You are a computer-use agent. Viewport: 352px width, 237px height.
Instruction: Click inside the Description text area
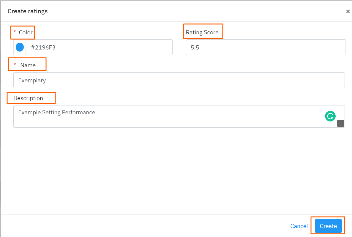(x=166, y=116)
